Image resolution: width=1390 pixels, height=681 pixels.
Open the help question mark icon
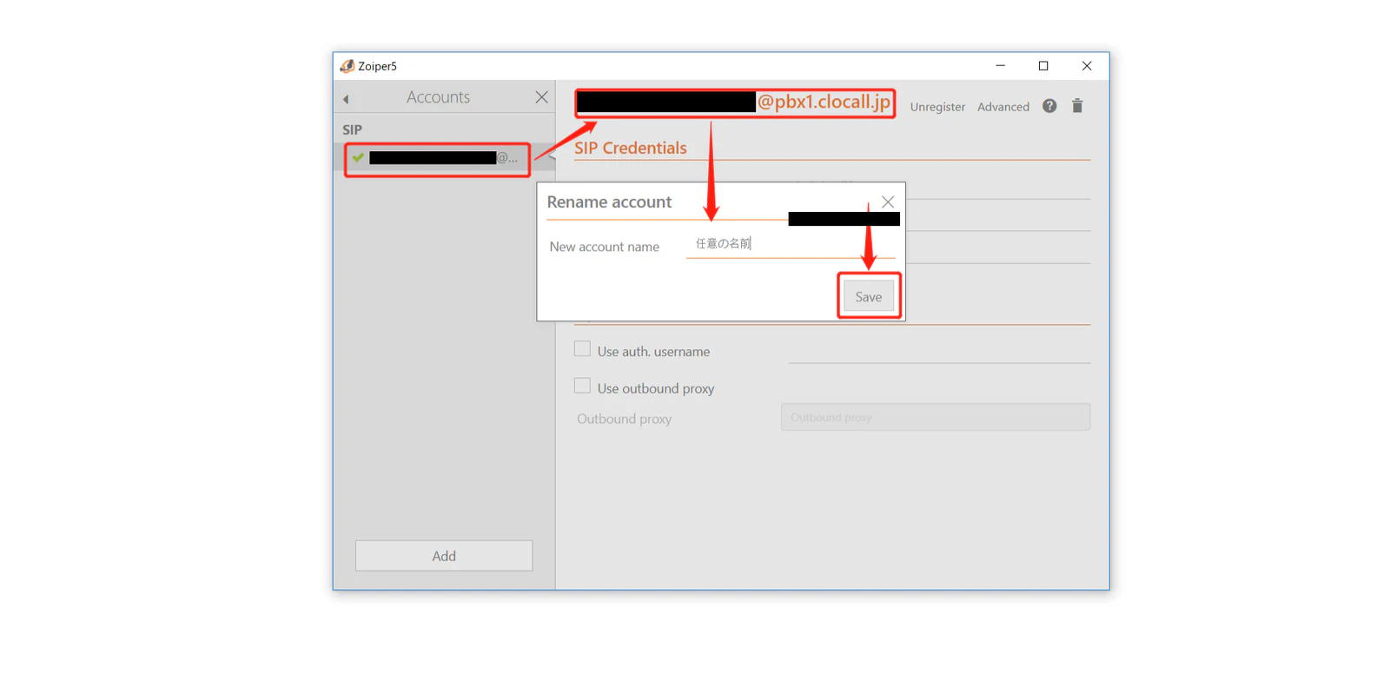[1049, 106]
